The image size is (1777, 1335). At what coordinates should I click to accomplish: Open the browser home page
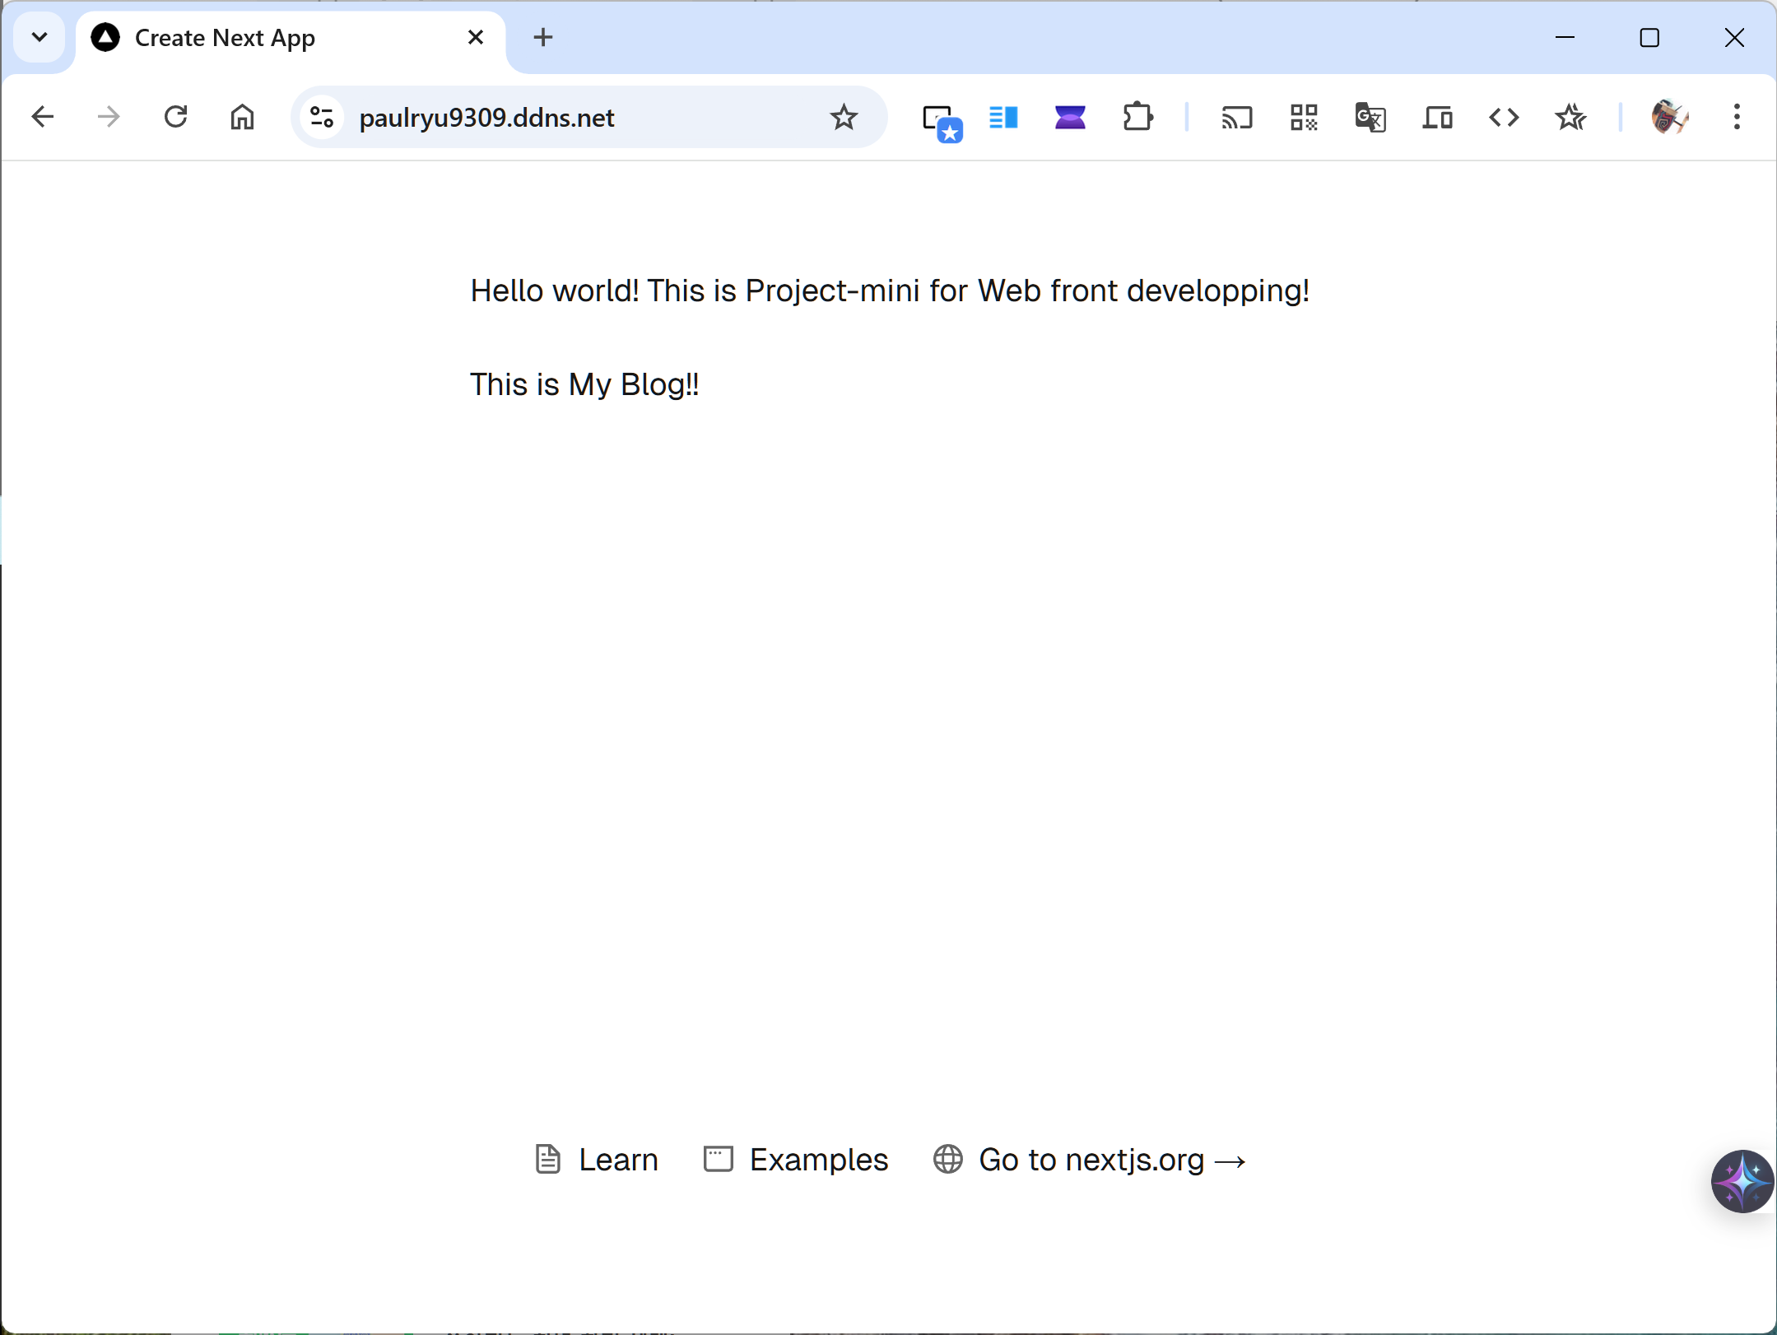tap(242, 118)
